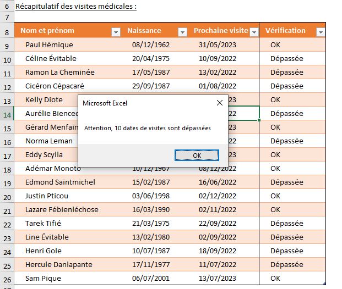
Task: Select Sam Pique's next visit date 13/07/2023
Action: (218, 279)
